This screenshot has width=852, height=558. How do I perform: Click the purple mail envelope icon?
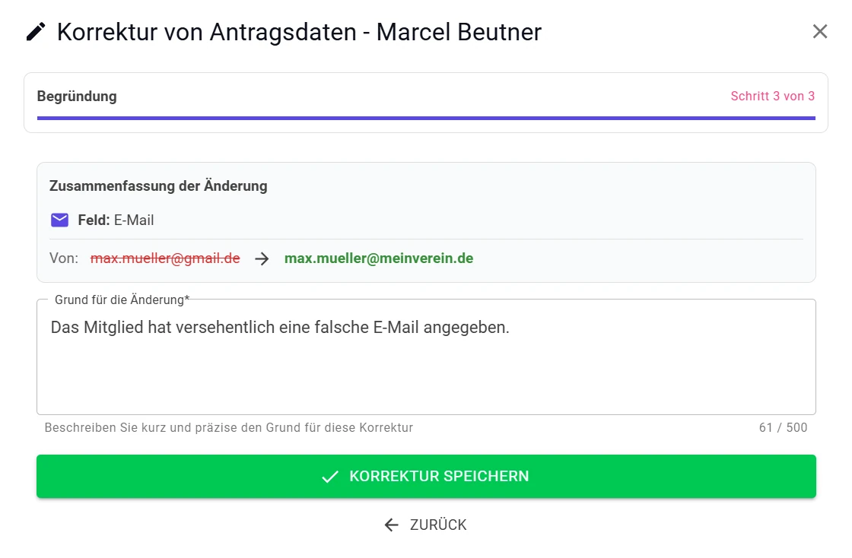pos(59,220)
